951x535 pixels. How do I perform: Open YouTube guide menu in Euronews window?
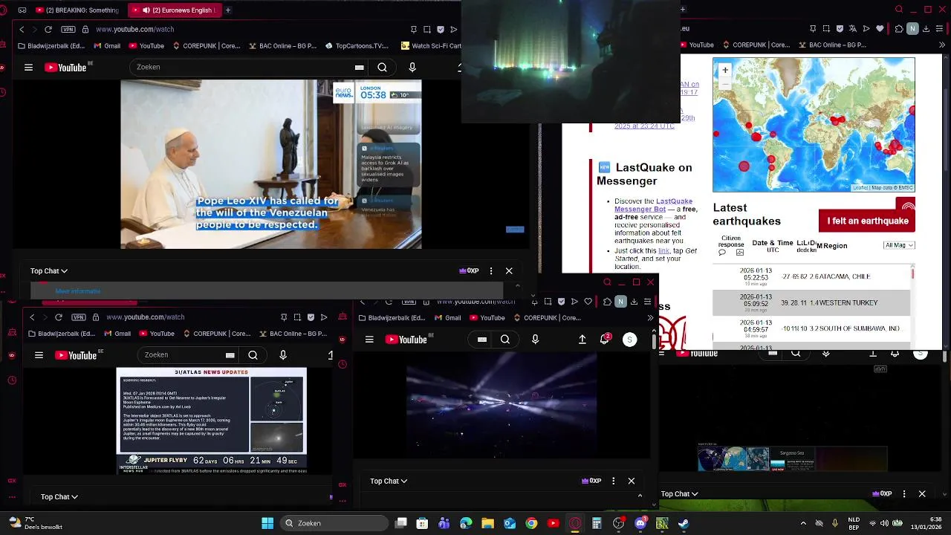[28, 68]
